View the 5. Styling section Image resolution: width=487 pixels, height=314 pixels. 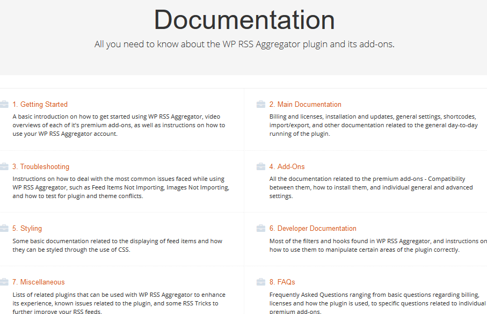click(x=27, y=228)
